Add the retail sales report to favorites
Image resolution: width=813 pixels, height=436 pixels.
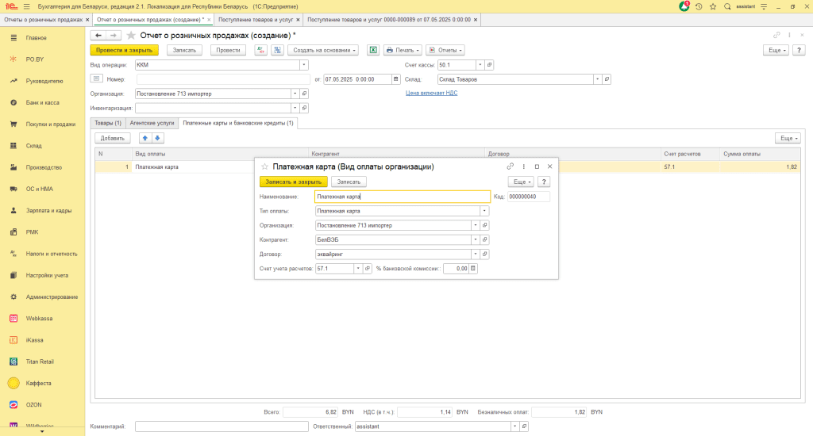tap(131, 35)
